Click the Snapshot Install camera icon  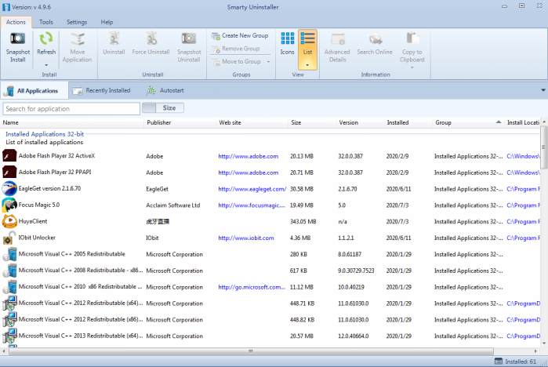[x=17, y=38]
